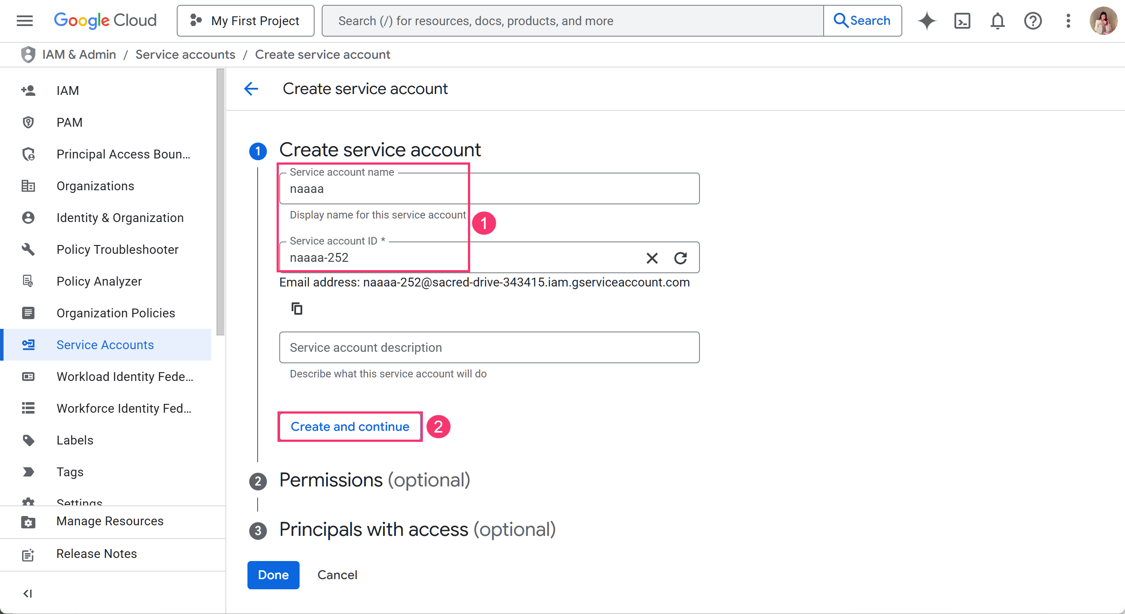This screenshot has width=1125, height=614.
Task: Click the Tags chevron icon
Action: [x=28, y=472]
